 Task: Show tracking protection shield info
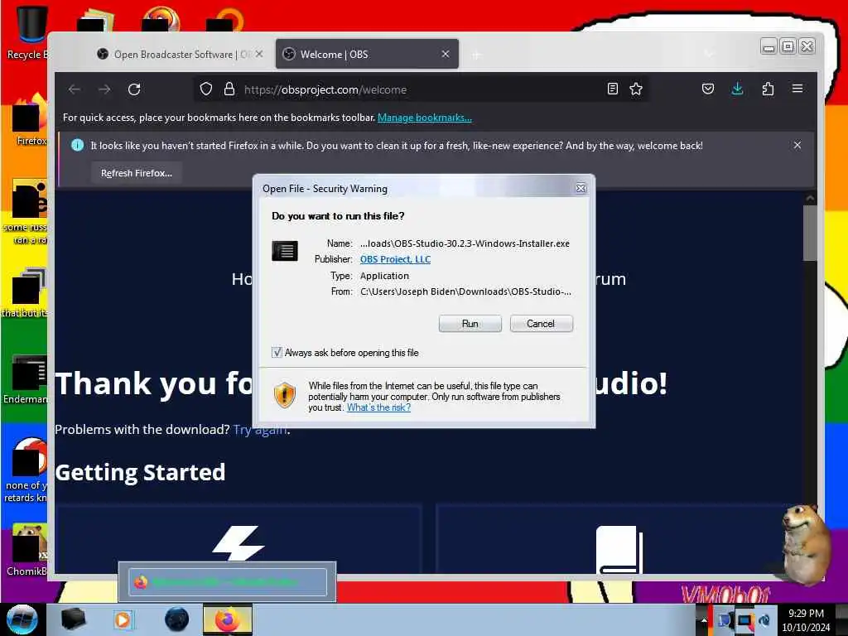[206, 89]
